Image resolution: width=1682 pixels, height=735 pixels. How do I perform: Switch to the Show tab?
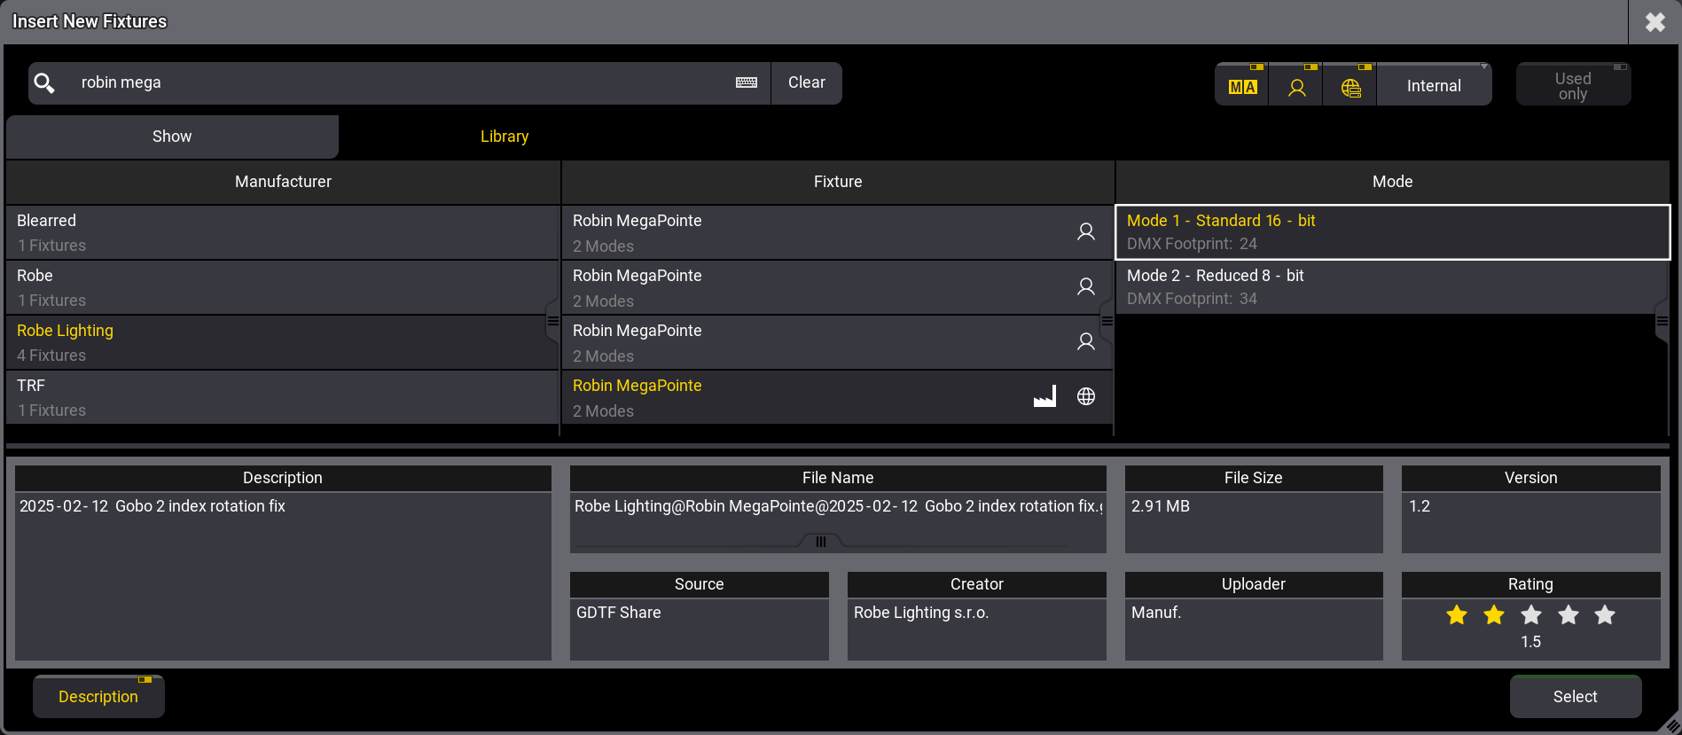[172, 137]
